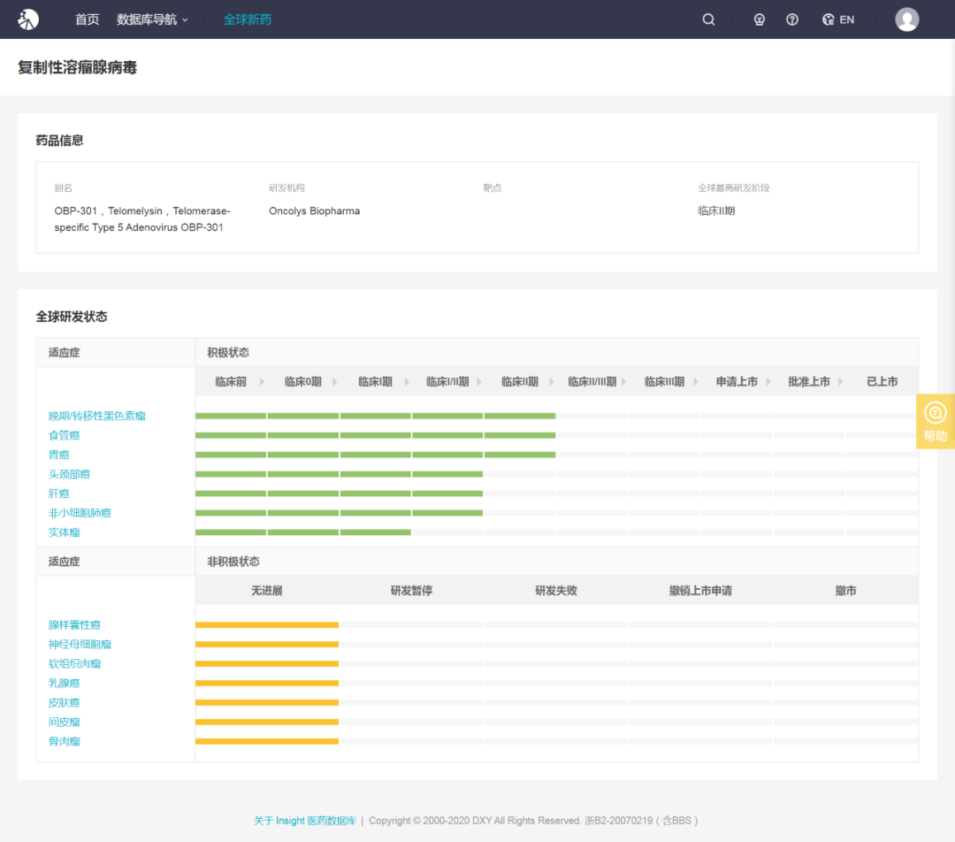Click the 无进展 column header

[267, 591]
